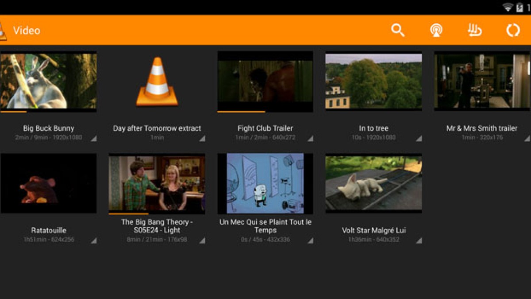Tap the VLC cone logo in header

tap(3, 31)
